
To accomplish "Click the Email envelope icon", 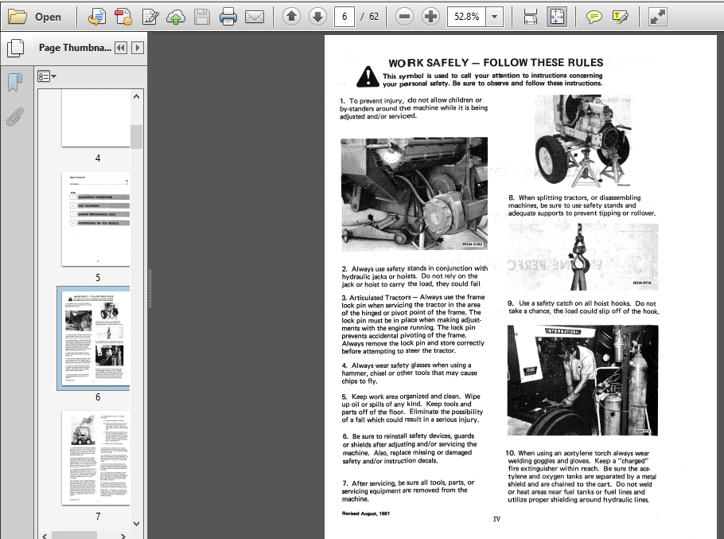I will point(255,17).
